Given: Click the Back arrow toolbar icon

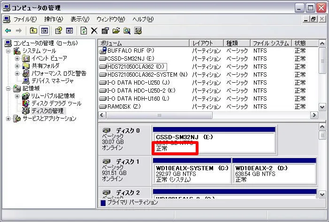Looking at the screenshot, I should click(x=8, y=31).
